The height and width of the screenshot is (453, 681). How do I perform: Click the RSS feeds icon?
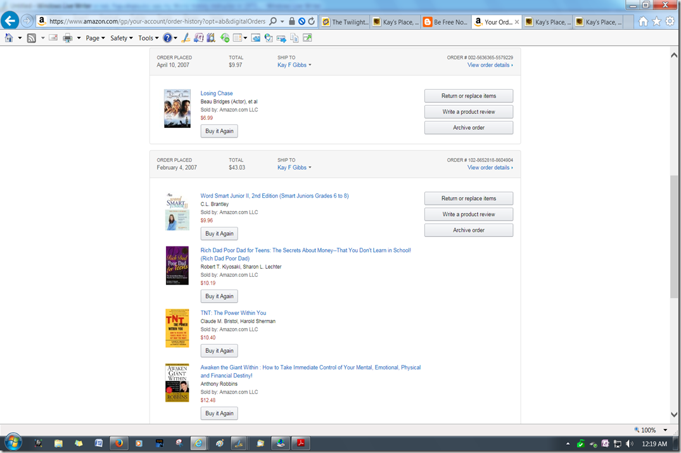coord(32,38)
